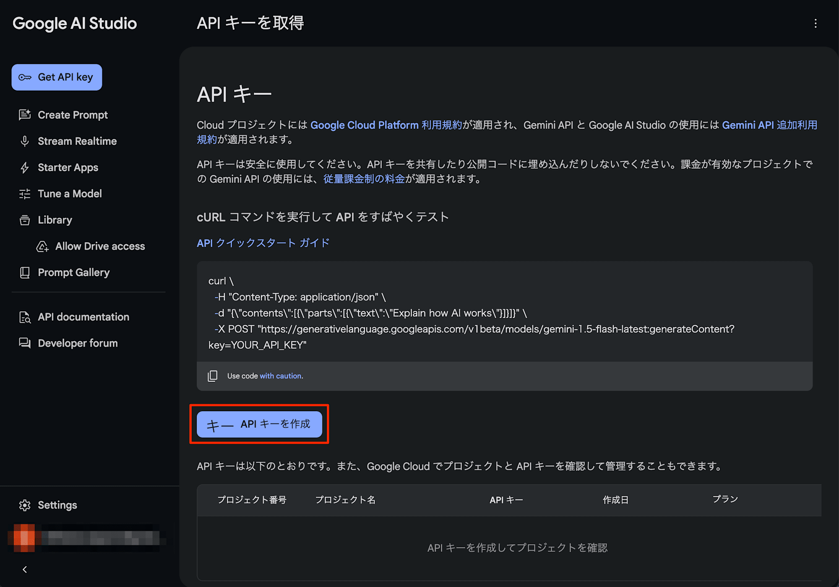Open Create Prompt section
Screen dimensions: 839x587
pos(72,115)
